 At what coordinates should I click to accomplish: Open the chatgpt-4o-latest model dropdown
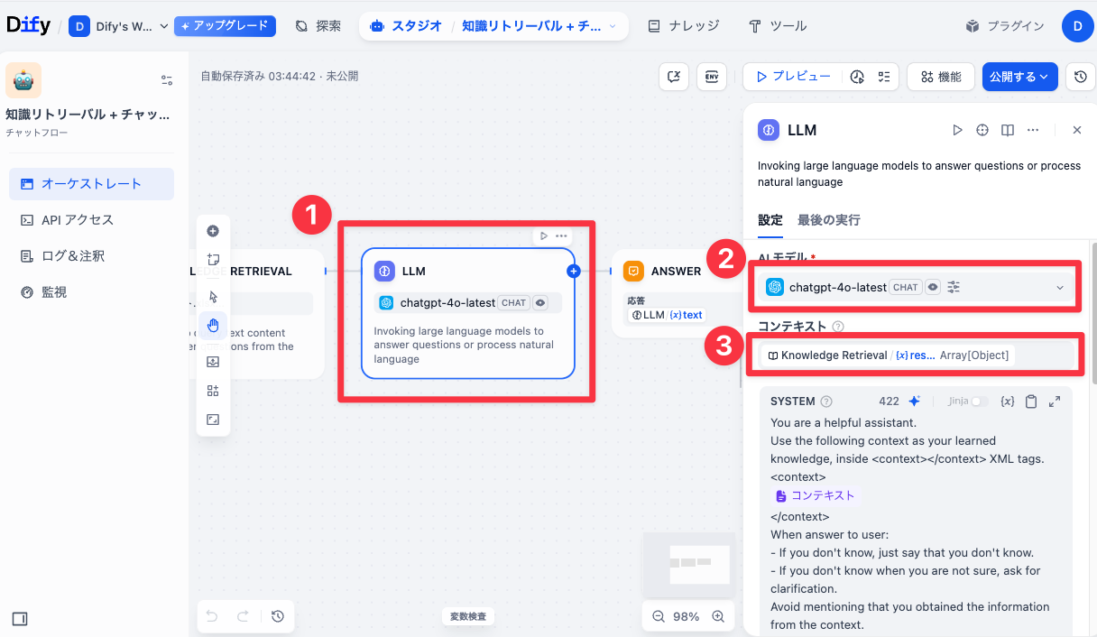tap(914, 287)
